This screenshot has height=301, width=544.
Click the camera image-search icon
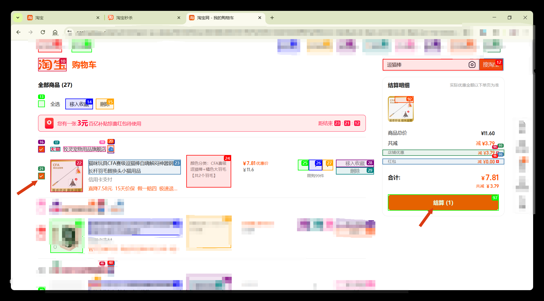click(x=472, y=65)
